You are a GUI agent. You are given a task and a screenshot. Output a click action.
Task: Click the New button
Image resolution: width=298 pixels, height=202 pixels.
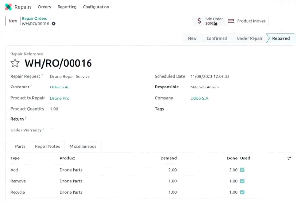coord(13,21)
